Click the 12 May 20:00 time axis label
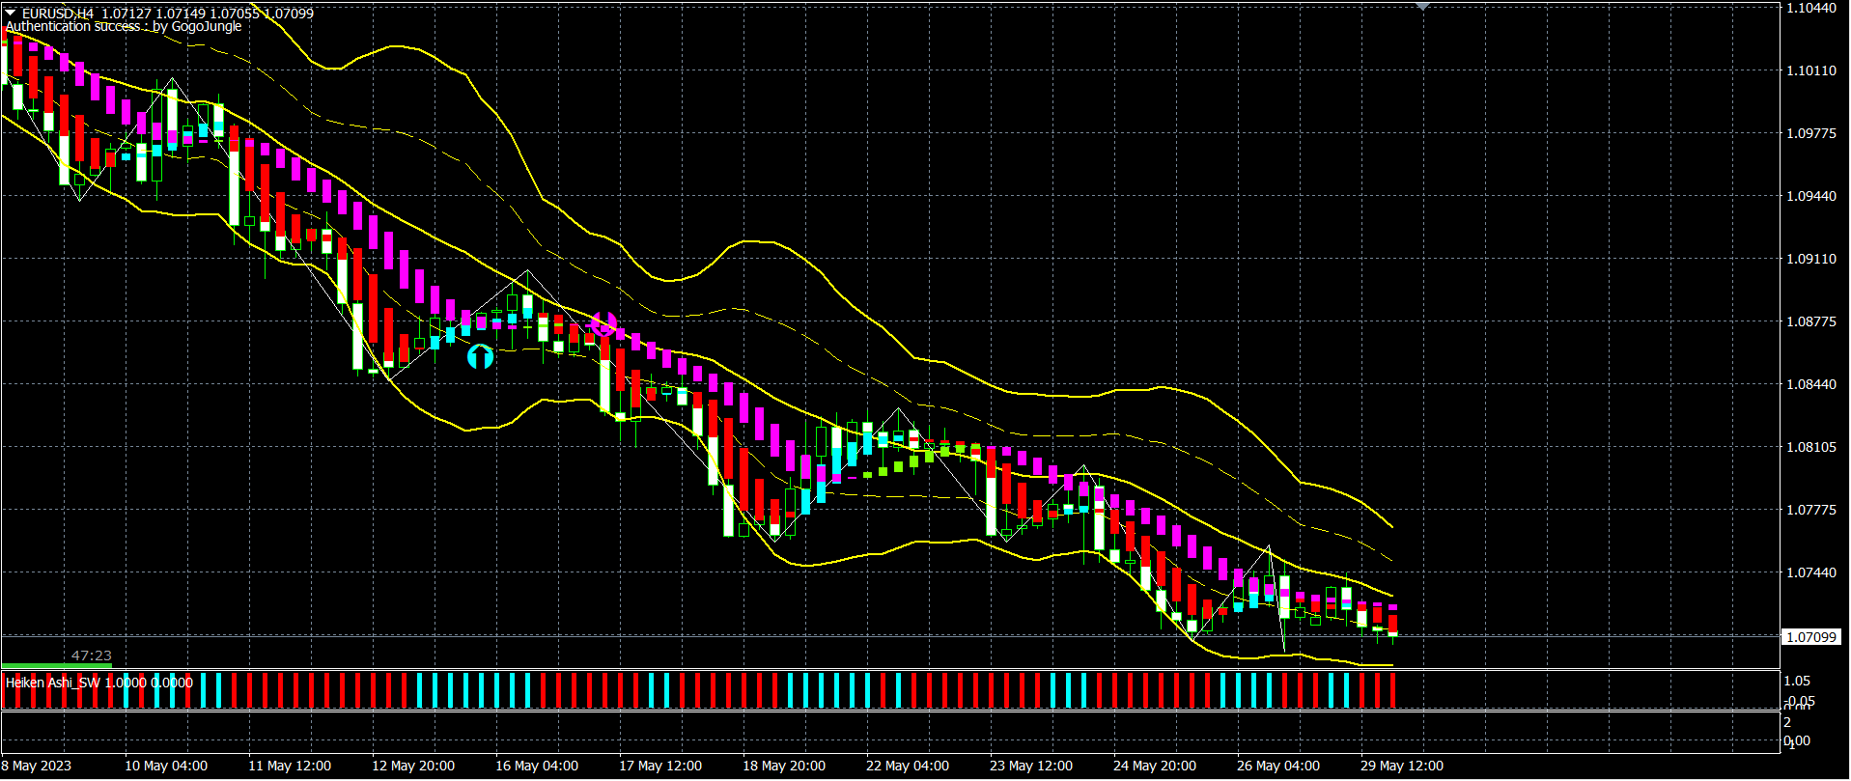1851x781 pixels. (413, 766)
